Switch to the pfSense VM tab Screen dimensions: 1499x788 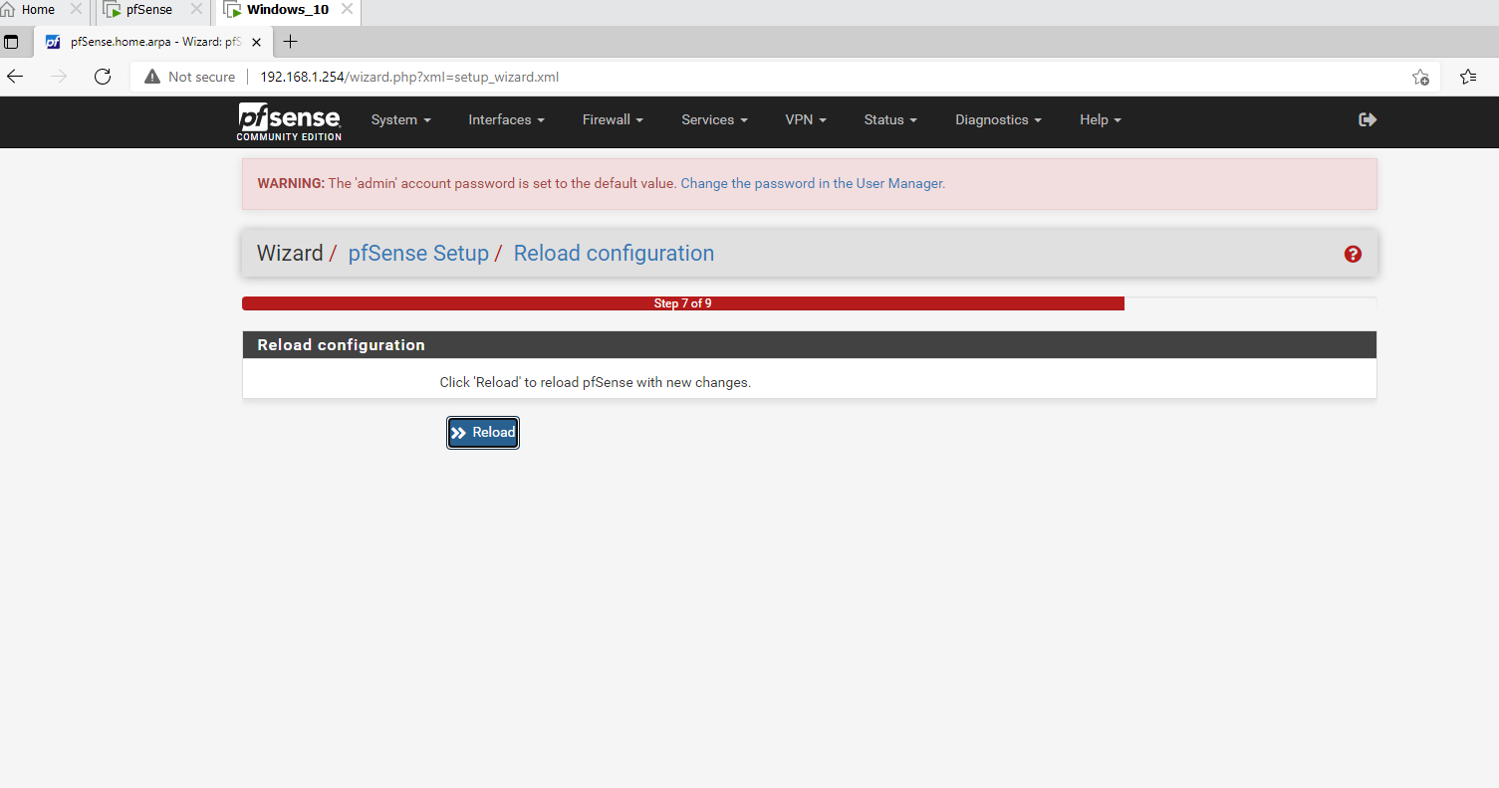point(148,10)
